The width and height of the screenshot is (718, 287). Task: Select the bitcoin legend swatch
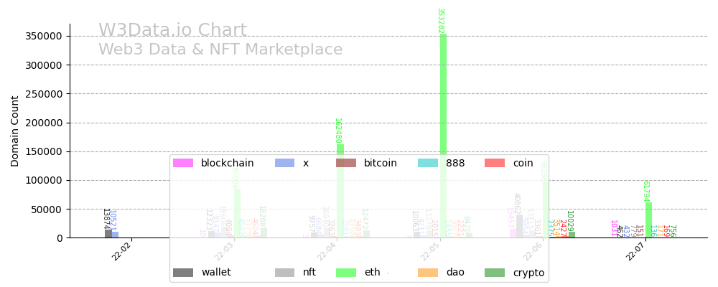coord(346,163)
